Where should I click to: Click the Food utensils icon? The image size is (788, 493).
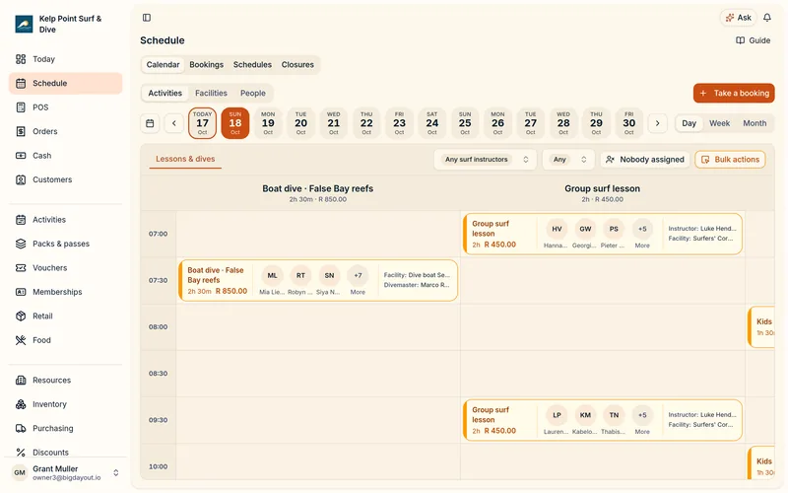pyautogui.click(x=21, y=340)
